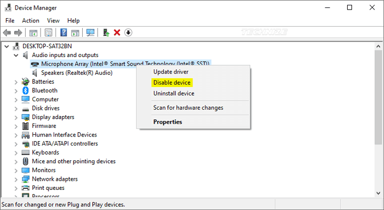Expand the Firmware node
Image resolution: width=384 pixels, height=210 pixels.
16,126
